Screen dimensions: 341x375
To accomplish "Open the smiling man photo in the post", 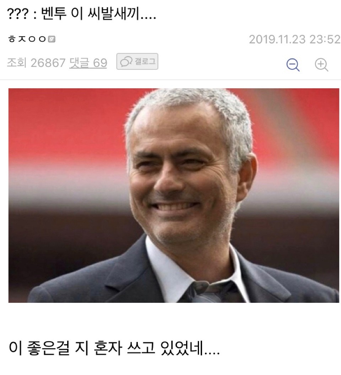I will coord(174,195).
